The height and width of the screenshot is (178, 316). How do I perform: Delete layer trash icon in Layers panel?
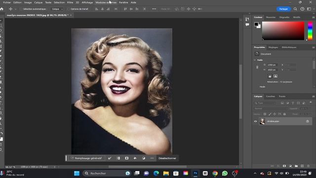[308, 166]
